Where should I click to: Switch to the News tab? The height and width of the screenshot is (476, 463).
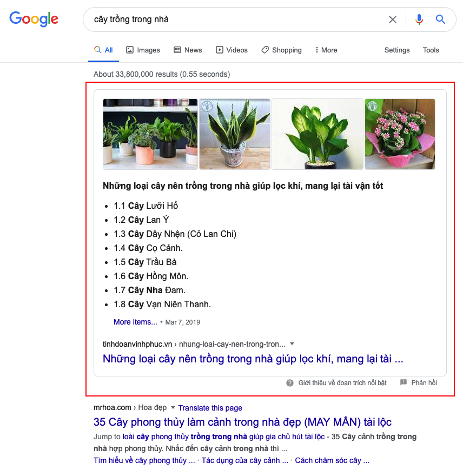[188, 50]
